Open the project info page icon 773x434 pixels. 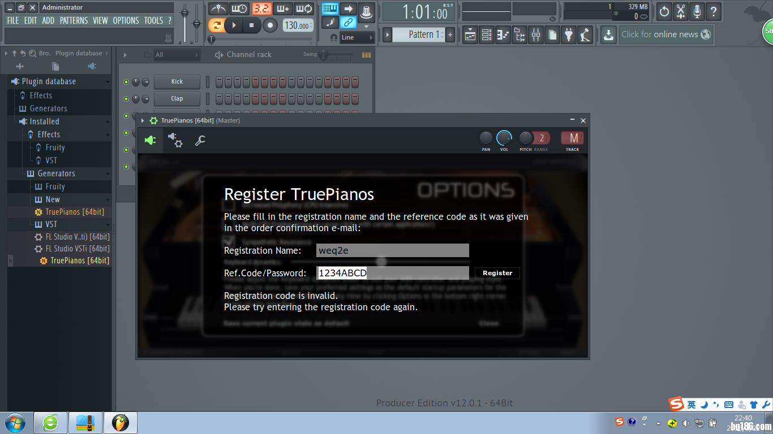point(552,35)
